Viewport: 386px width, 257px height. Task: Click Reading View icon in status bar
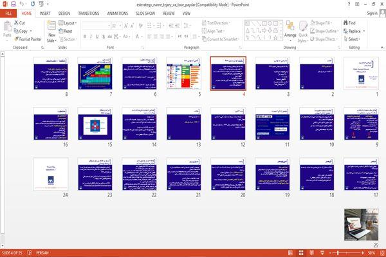(x=311, y=252)
